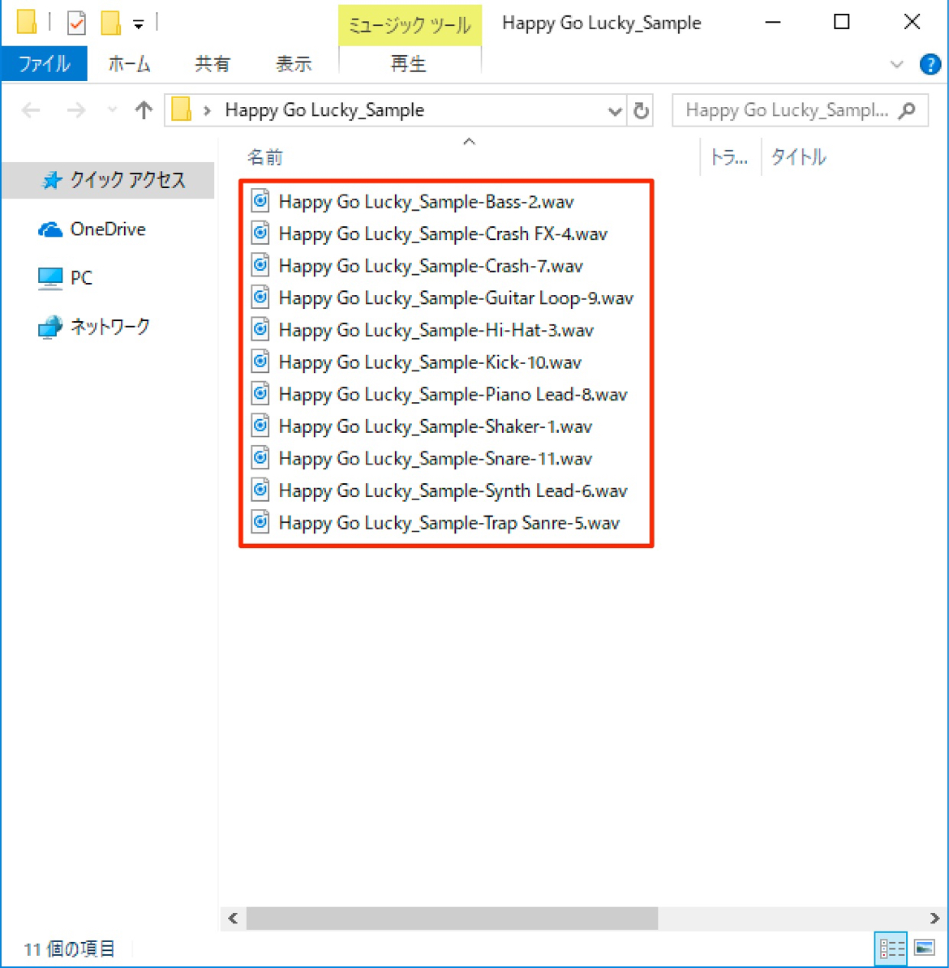The width and height of the screenshot is (949, 968).
Task: Click the forward navigation arrow
Action: [x=76, y=110]
